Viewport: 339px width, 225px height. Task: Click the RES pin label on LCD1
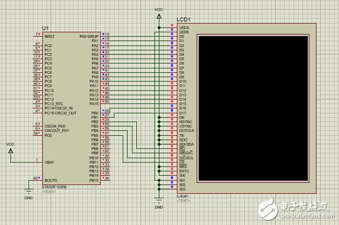(x=183, y=166)
